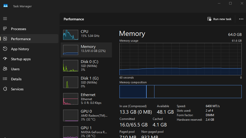Click the Memory composition bar
Viewport: 246px width, 138px height.
181,92
